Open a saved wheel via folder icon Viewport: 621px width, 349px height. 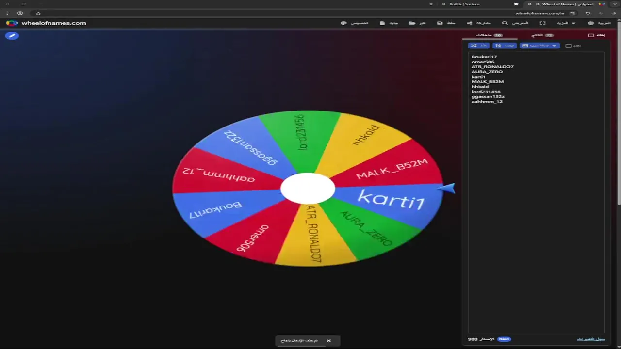point(417,23)
